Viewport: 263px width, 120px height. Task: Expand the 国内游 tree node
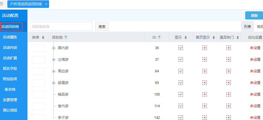(54, 48)
